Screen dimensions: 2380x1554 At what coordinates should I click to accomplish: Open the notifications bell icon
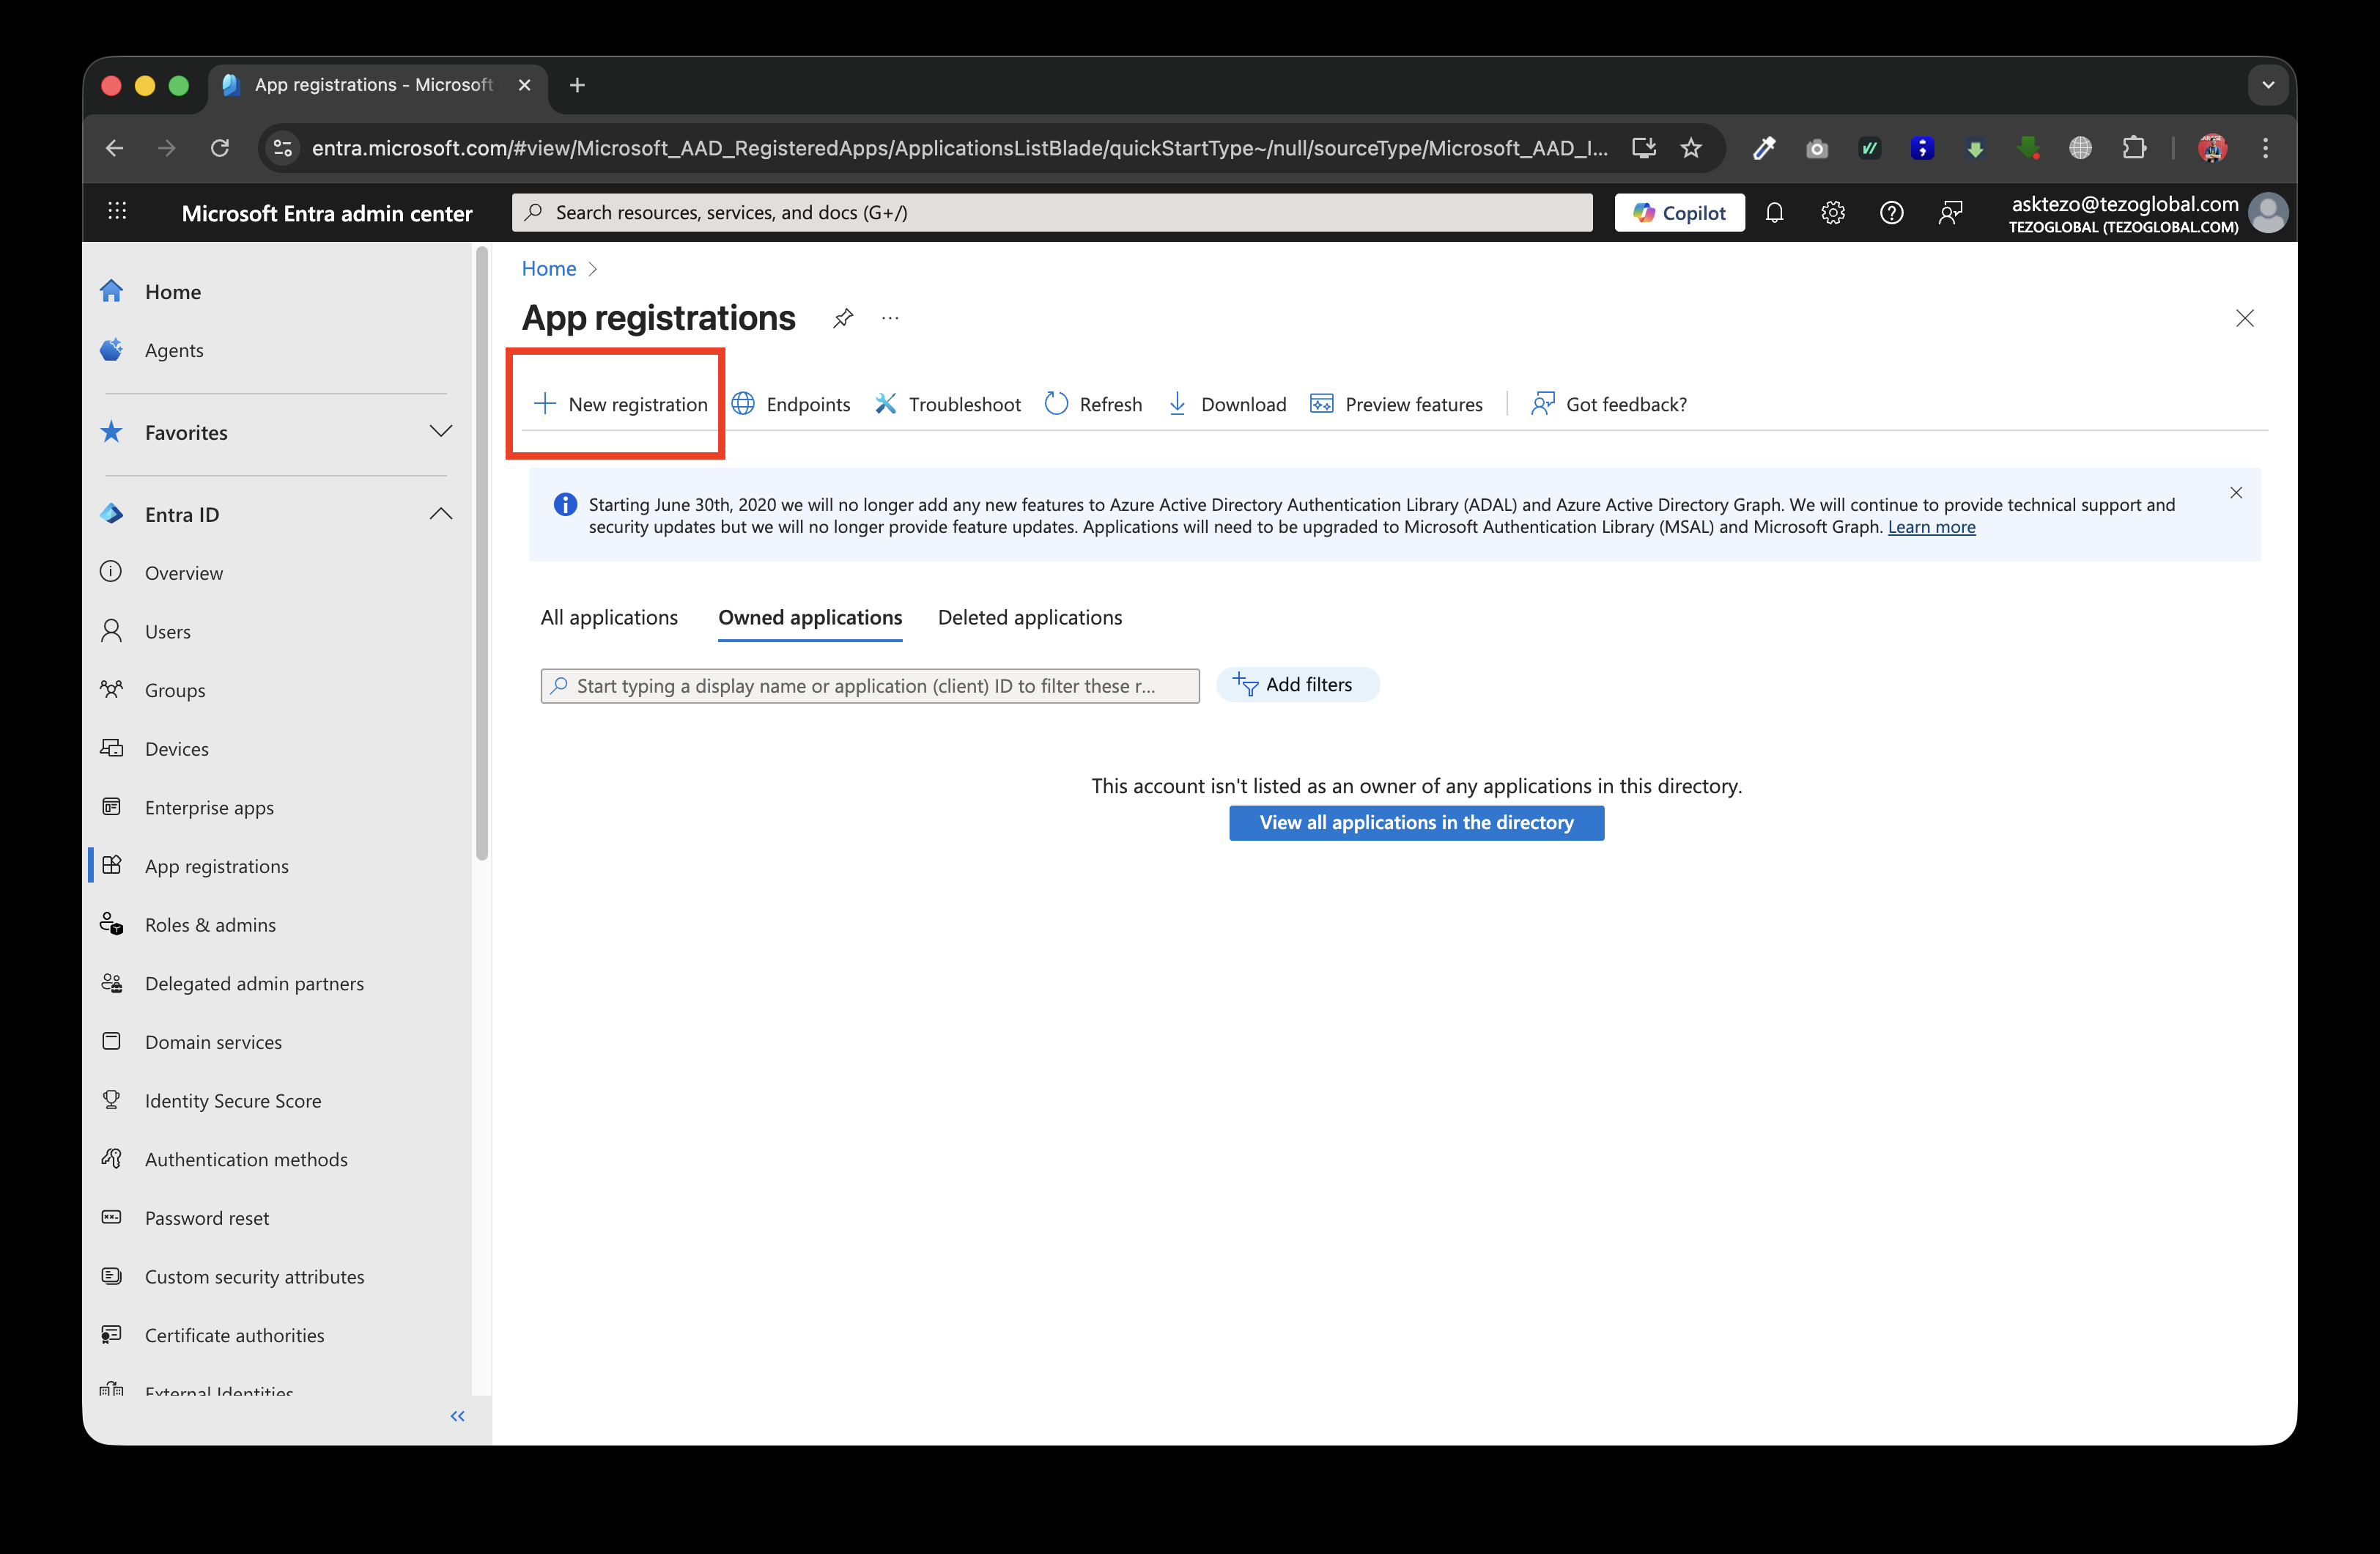[x=1774, y=213]
